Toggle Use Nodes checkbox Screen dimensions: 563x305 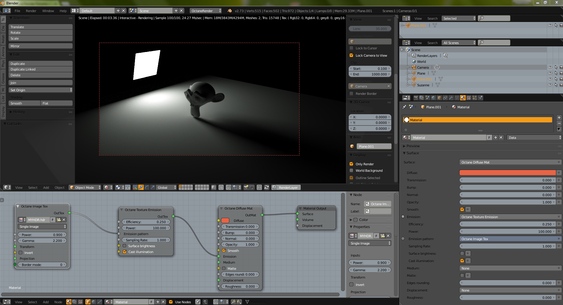(171, 302)
